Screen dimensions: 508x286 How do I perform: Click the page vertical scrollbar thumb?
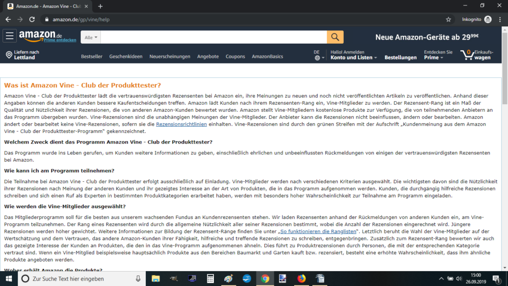point(505,69)
